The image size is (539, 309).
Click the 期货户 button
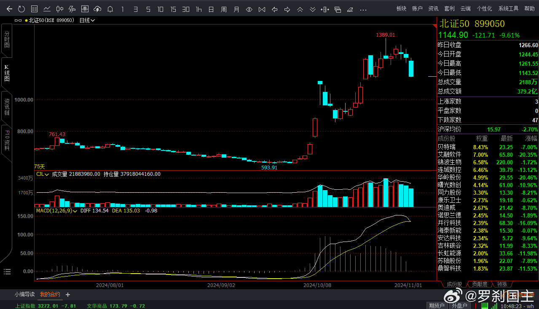[x=436, y=306]
